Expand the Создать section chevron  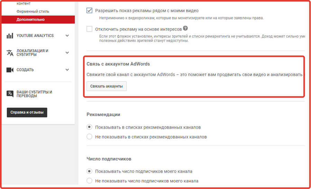pyautogui.click(x=67, y=70)
